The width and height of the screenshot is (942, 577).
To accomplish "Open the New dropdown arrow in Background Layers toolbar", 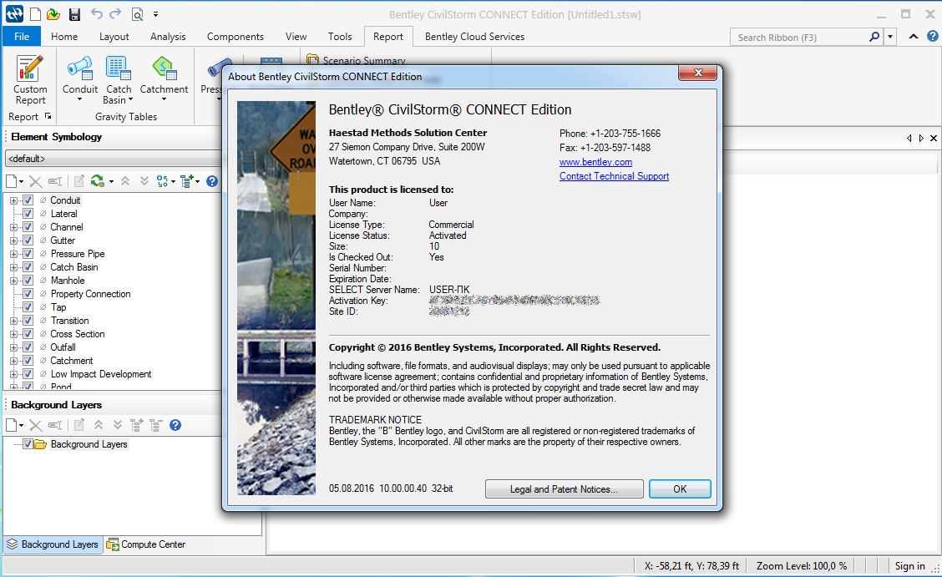I will click(21, 426).
